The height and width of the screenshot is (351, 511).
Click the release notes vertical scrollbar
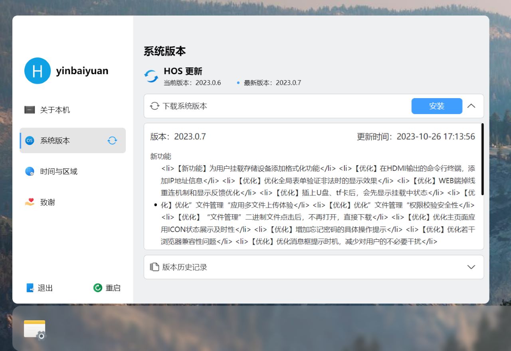pyautogui.click(x=482, y=159)
